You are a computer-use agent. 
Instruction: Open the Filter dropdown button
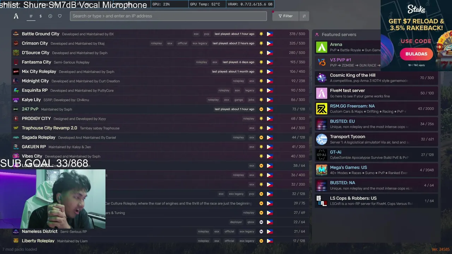tap(285, 16)
